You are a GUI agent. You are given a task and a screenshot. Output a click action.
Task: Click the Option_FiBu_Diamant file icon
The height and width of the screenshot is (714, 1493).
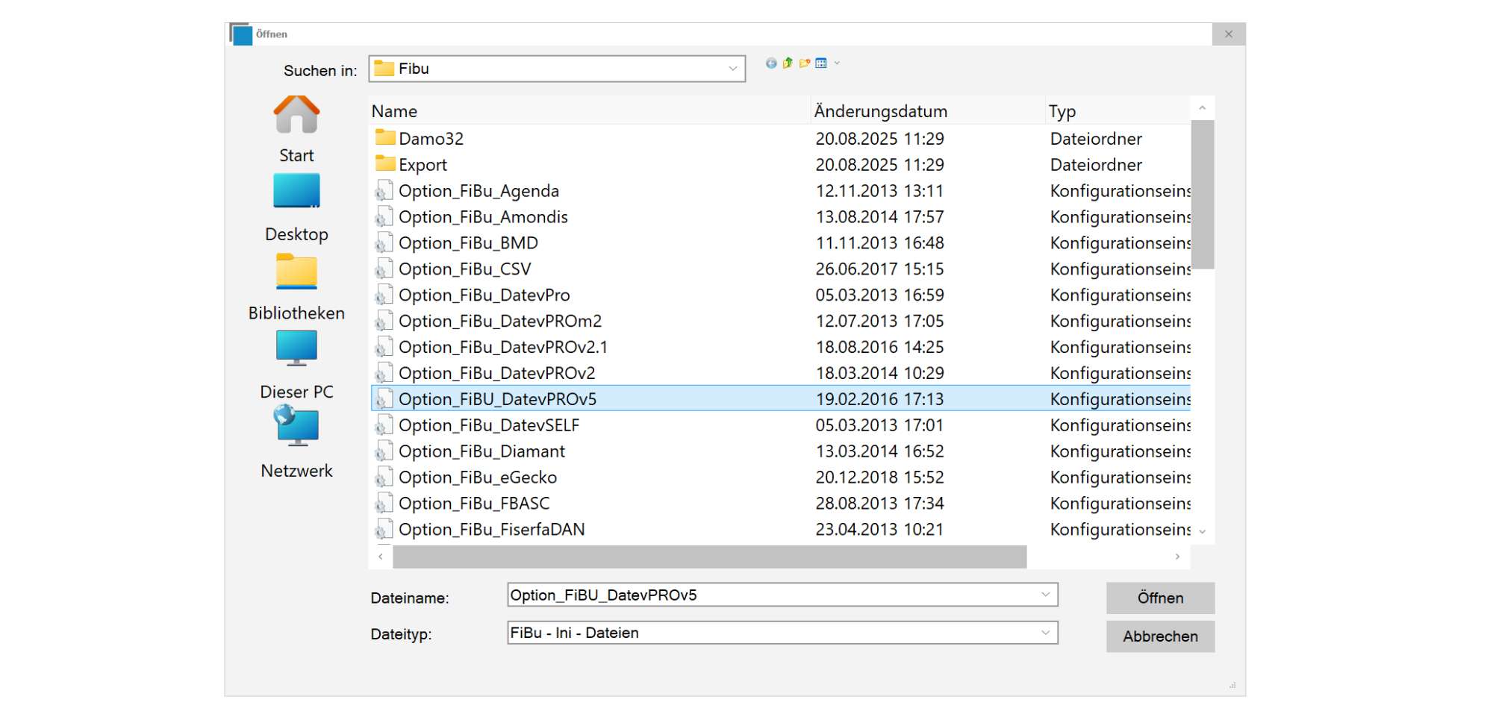[384, 451]
